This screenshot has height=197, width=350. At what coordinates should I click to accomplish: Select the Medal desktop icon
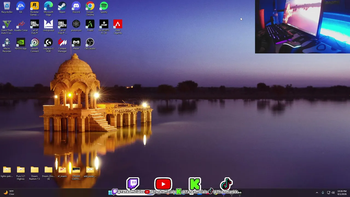tap(76, 44)
